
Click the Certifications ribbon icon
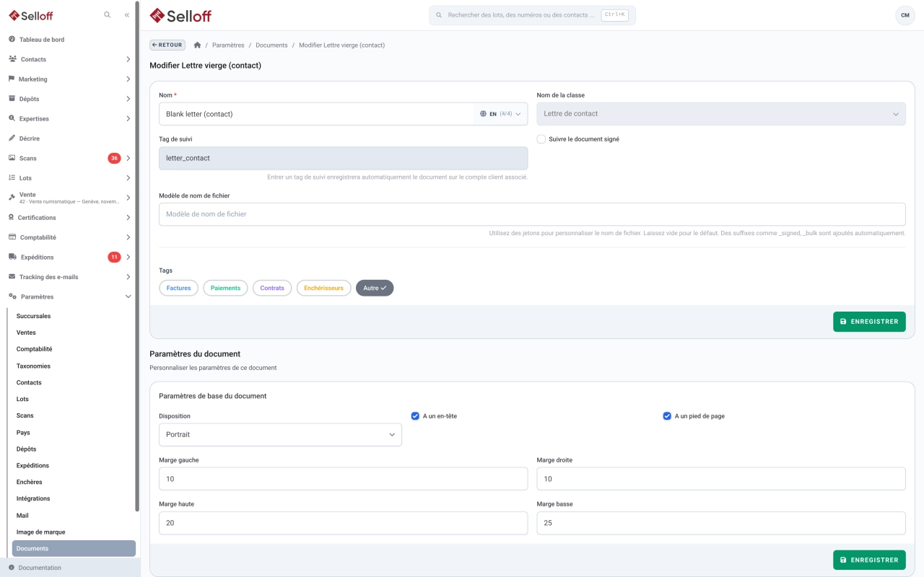click(12, 217)
